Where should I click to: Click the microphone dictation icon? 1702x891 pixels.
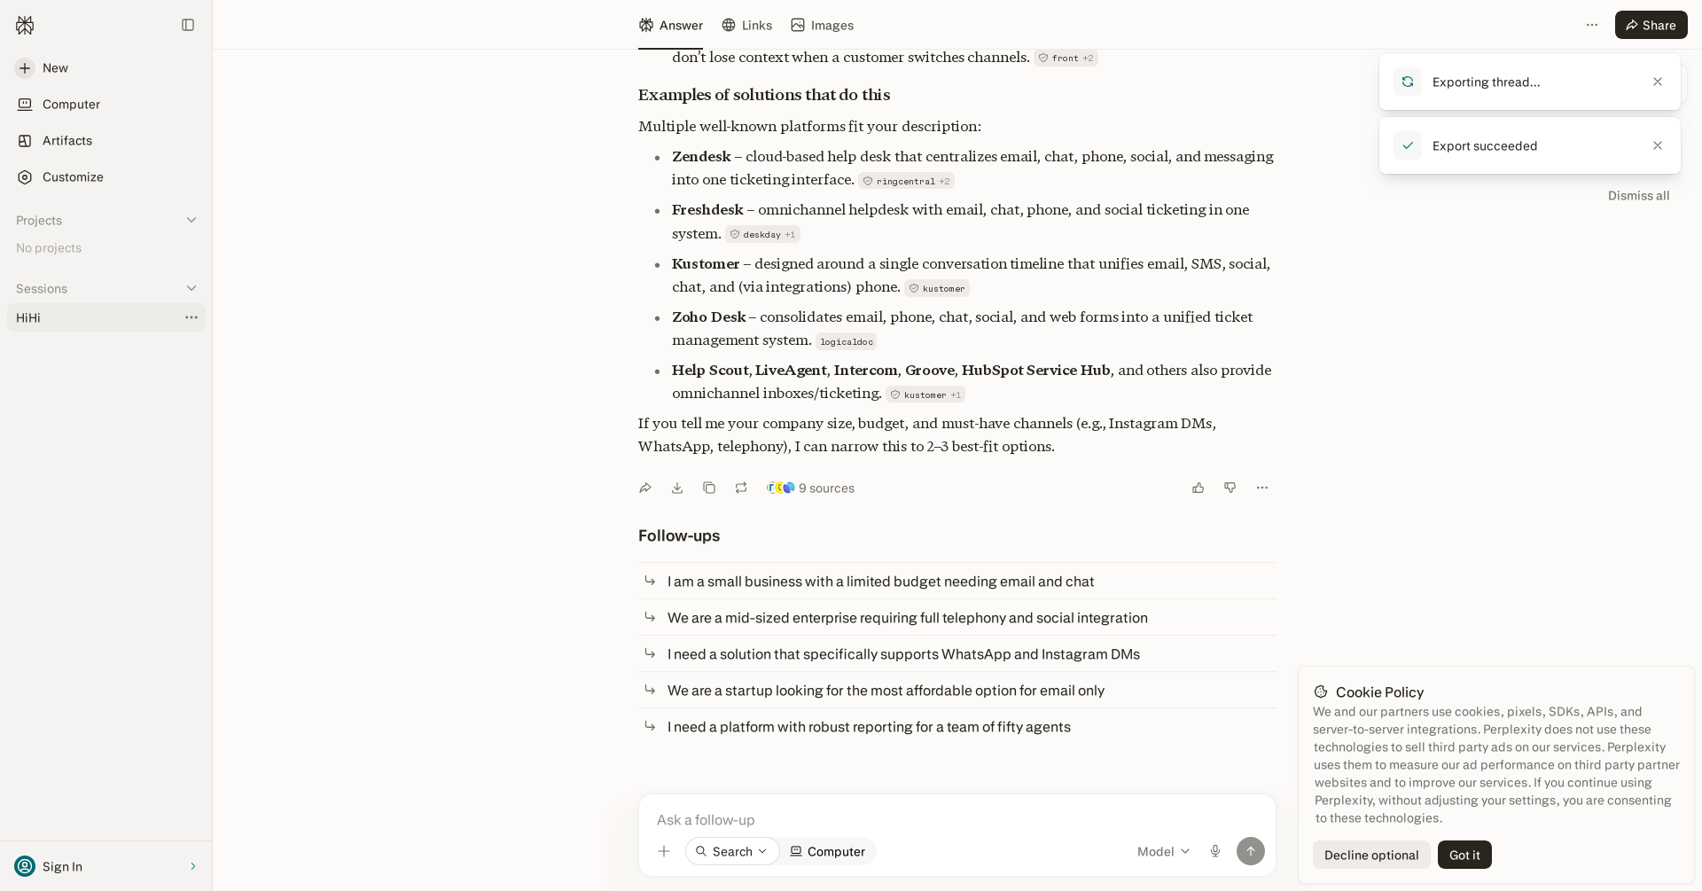pos(1215,851)
